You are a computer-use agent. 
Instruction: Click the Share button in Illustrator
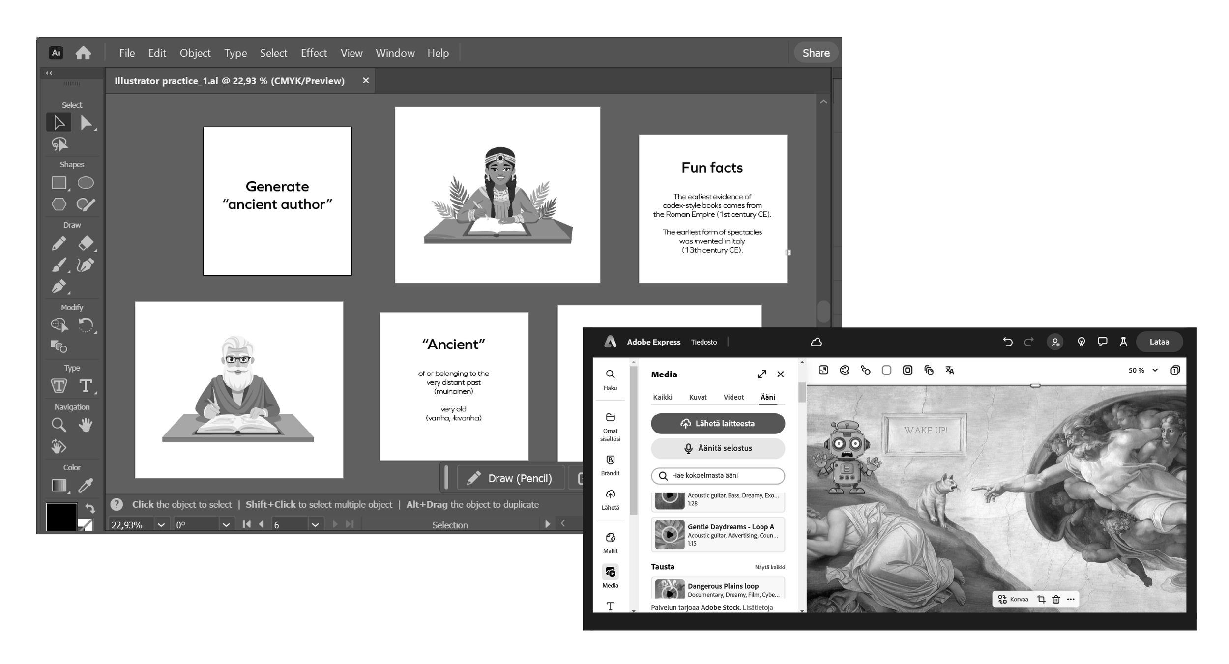pyautogui.click(x=816, y=53)
